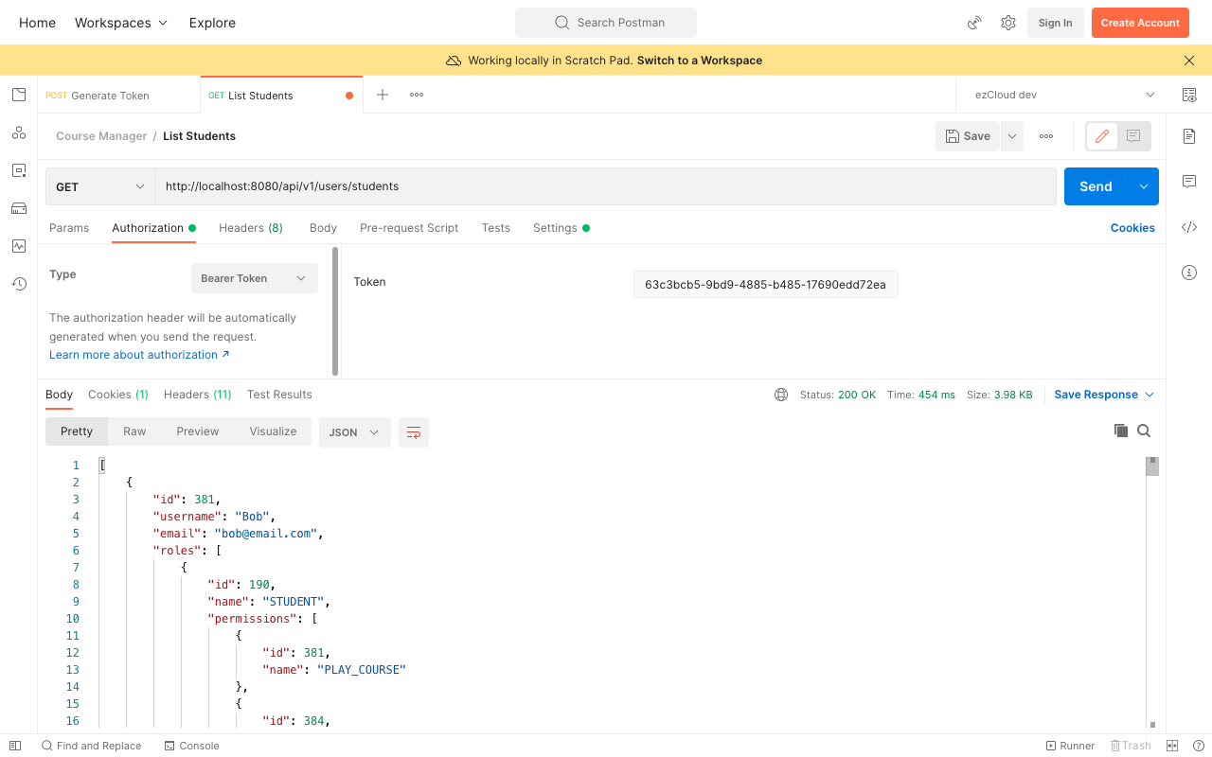
Task: Open Comments icon in right sidebar
Action: [1189, 182]
